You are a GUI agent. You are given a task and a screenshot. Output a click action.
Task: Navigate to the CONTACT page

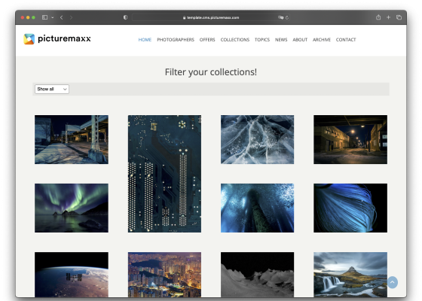[346, 40]
